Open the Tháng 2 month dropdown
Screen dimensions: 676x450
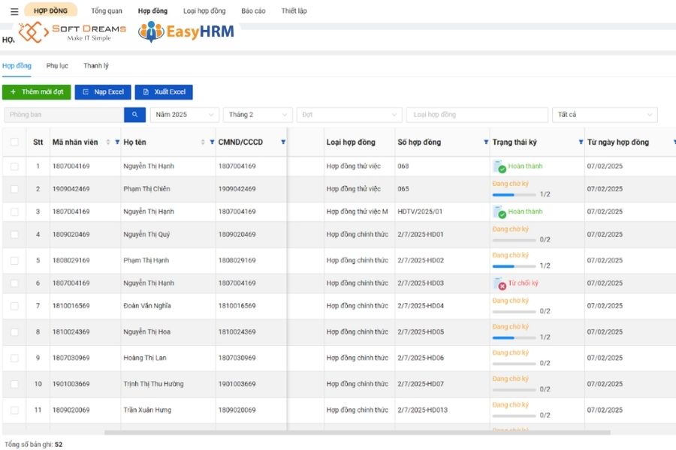tap(258, 115)
